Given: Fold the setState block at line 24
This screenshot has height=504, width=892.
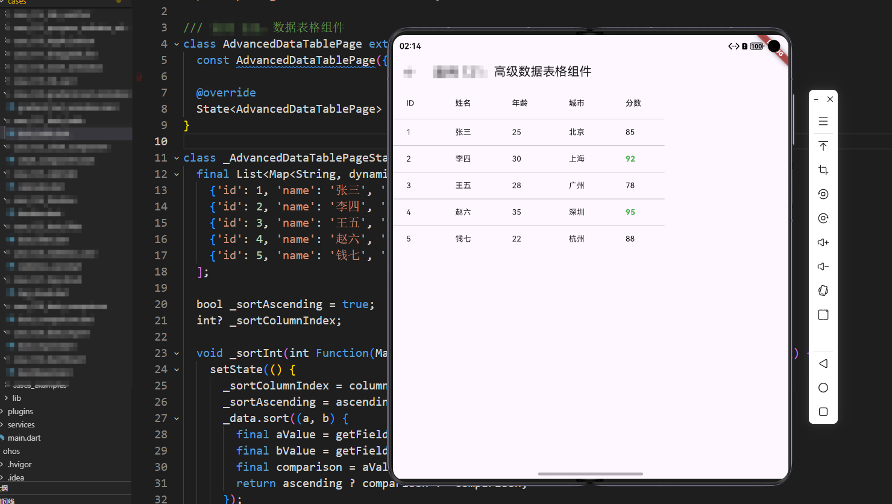Looking at the screenshot, I should (x=177, y=370).
